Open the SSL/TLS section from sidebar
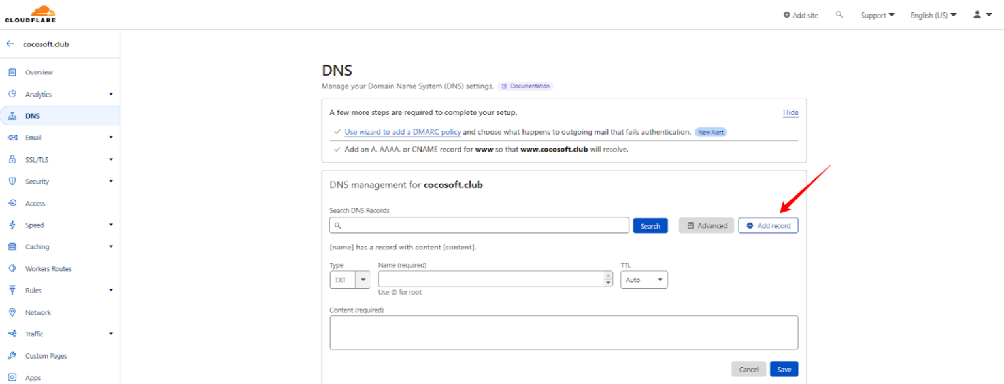This screenshot has width=1004, height=384. point(13,159)
